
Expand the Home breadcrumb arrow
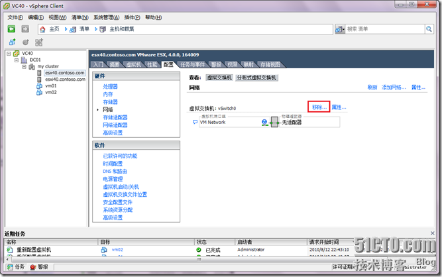pyautogui.click(x=66, y=29)
